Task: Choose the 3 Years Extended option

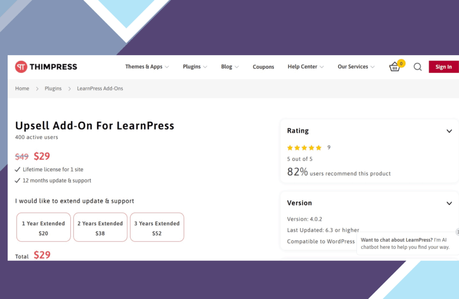Action: click(x=157, y=228)
